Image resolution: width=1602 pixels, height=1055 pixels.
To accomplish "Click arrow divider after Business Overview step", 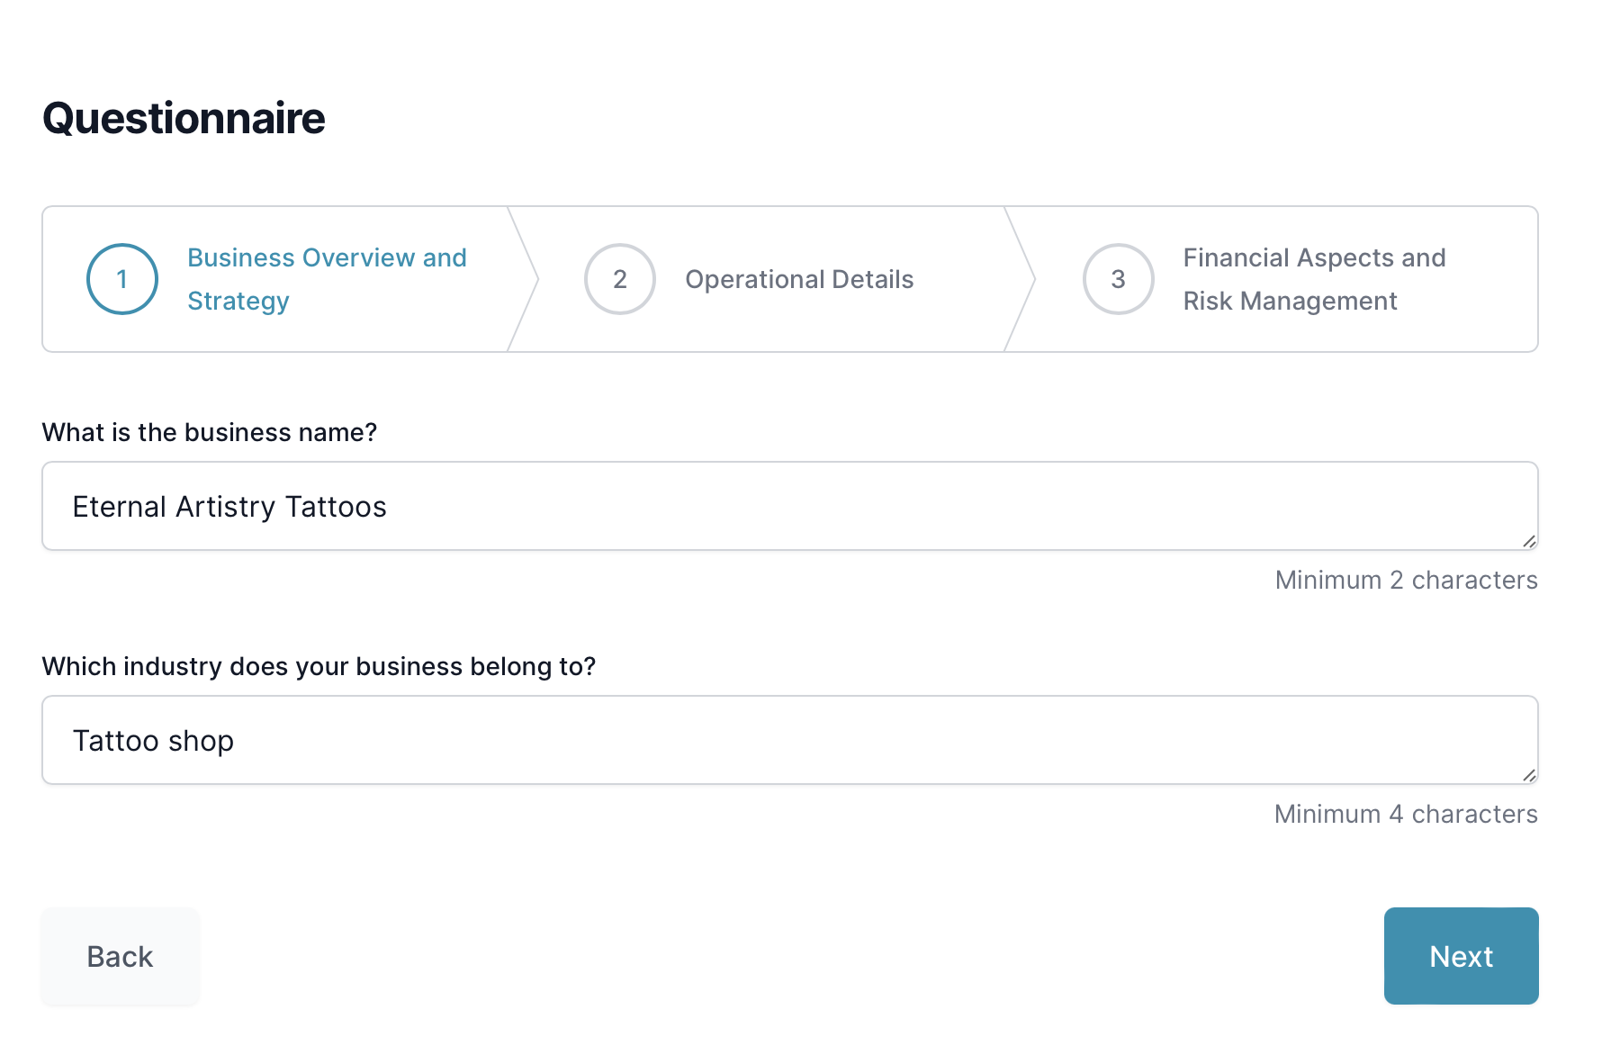I will click(524, 279).
